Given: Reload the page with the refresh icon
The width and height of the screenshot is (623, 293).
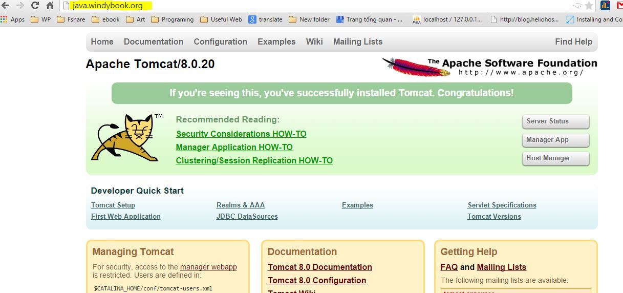Looking at the screenshot, I should pyautogui.click(x=35, y=6).
